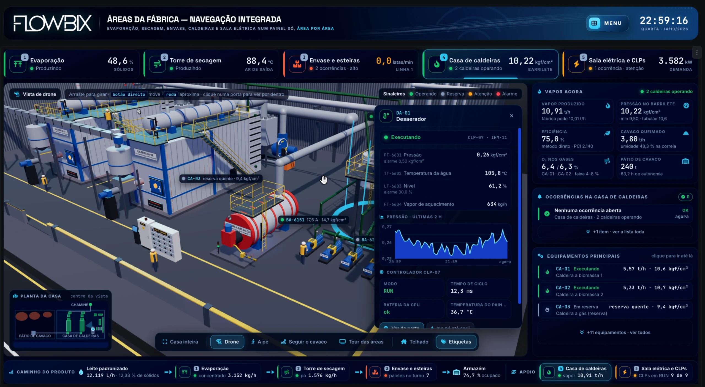The image size is (705, 387).
Task: Click the DA-01 panel scrollbar
Action: click(x=519, y=216)
